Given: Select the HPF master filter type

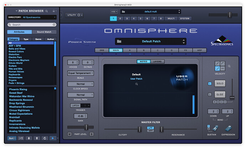Looking at the screenshot, I should (150, 131).
